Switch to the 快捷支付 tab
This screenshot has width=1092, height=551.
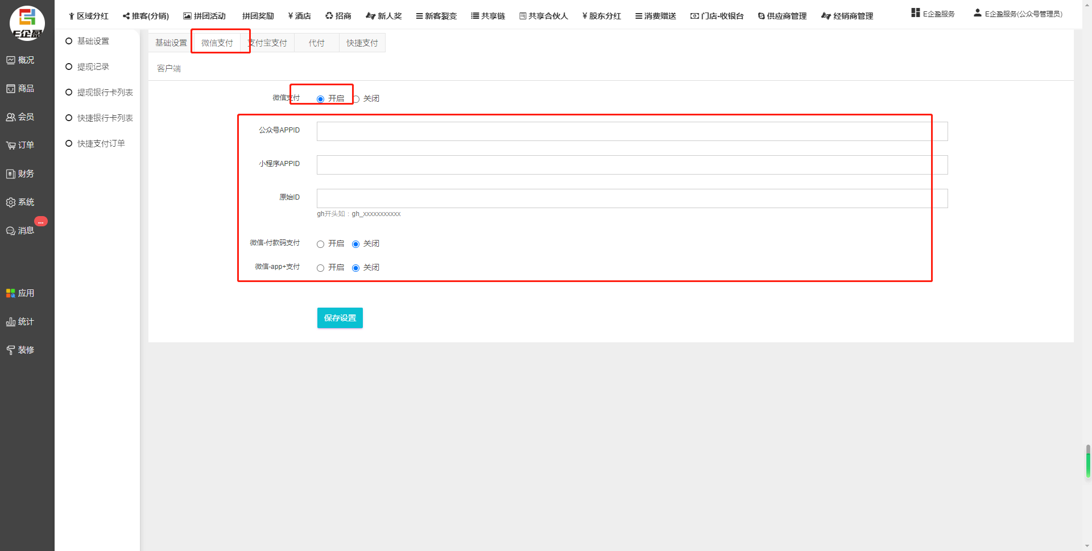pos(362,43)
